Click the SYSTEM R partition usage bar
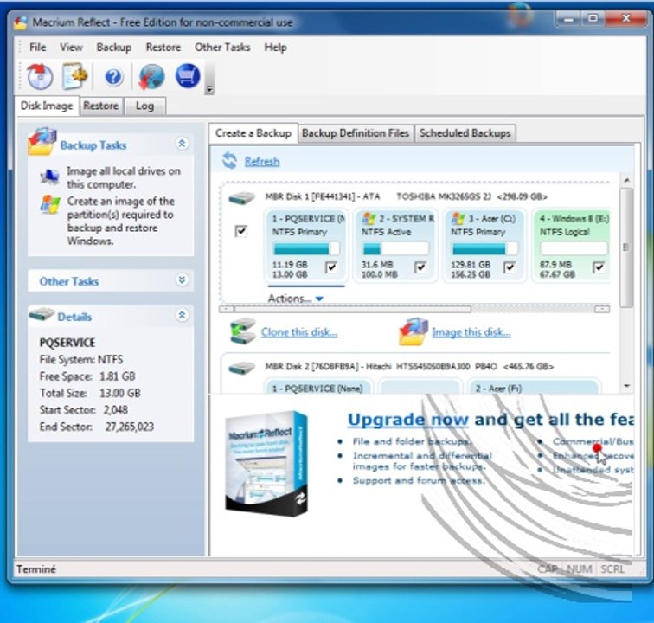The image size is (654, 623). click(x=395, y=248)
